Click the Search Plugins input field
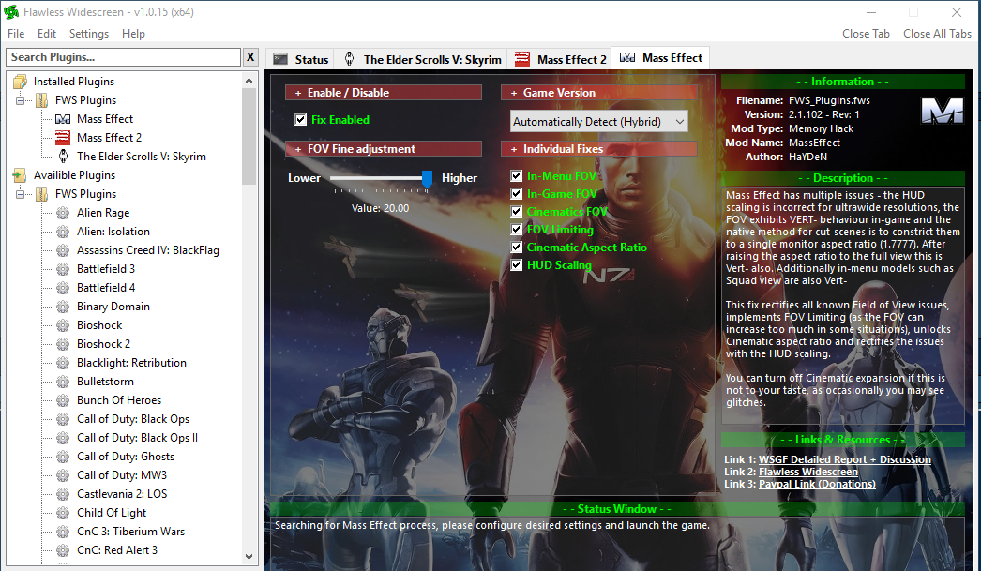This screenshot has width=981, height=571. click(x=124, y=57)
